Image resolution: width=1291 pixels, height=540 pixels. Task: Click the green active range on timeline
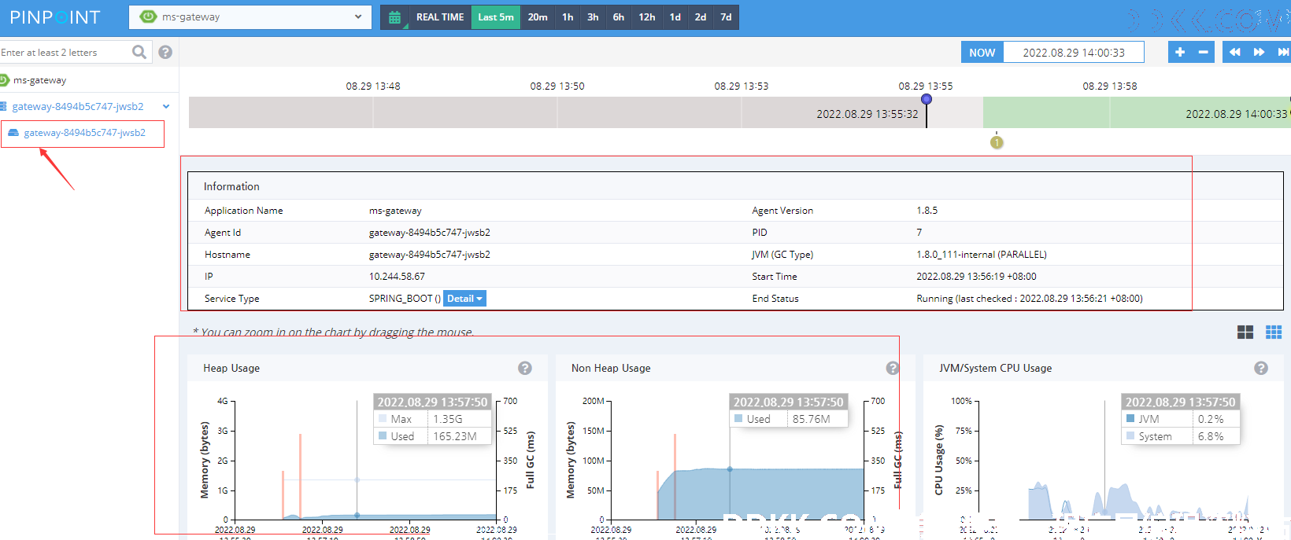[1137, 112]
